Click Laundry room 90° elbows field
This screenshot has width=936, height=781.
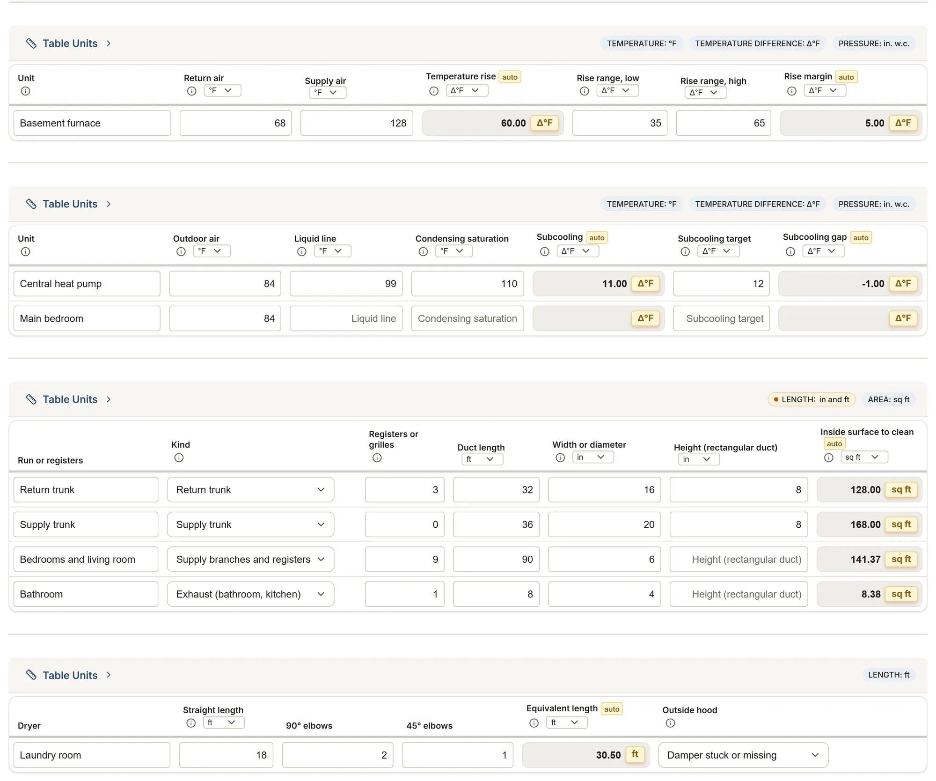click(337, 755)
